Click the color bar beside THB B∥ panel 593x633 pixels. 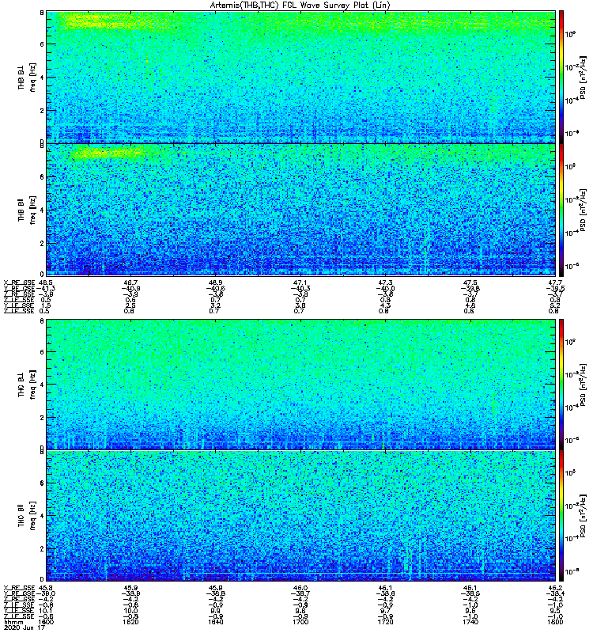coord(561,210)
